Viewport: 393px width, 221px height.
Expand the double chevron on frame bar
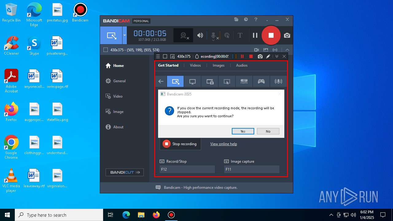tap(277, 56)
